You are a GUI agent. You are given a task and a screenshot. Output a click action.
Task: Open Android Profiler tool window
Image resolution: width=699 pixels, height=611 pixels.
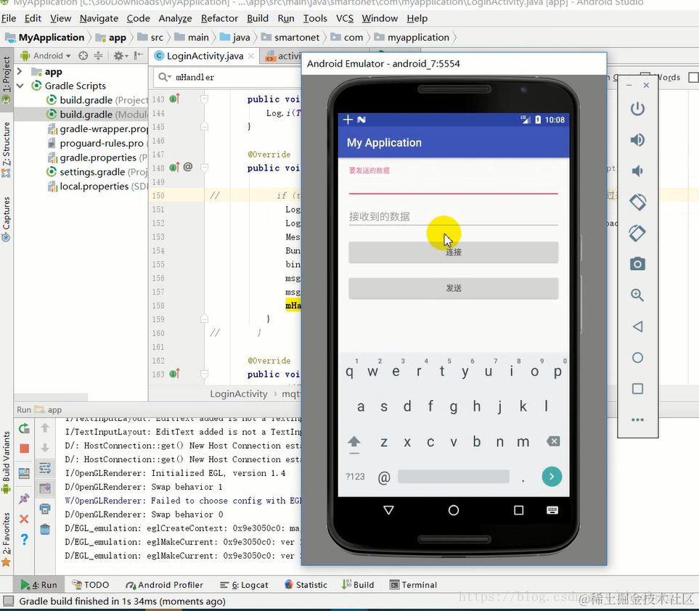(x=164, y=585)
